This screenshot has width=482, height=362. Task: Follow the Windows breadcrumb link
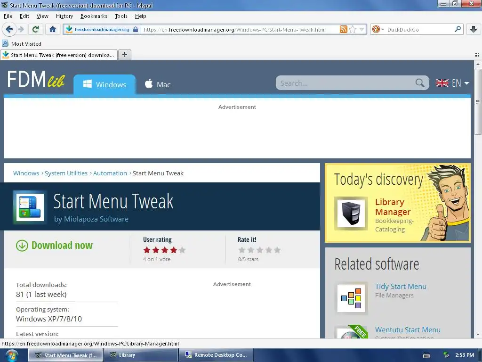[26, 173]
